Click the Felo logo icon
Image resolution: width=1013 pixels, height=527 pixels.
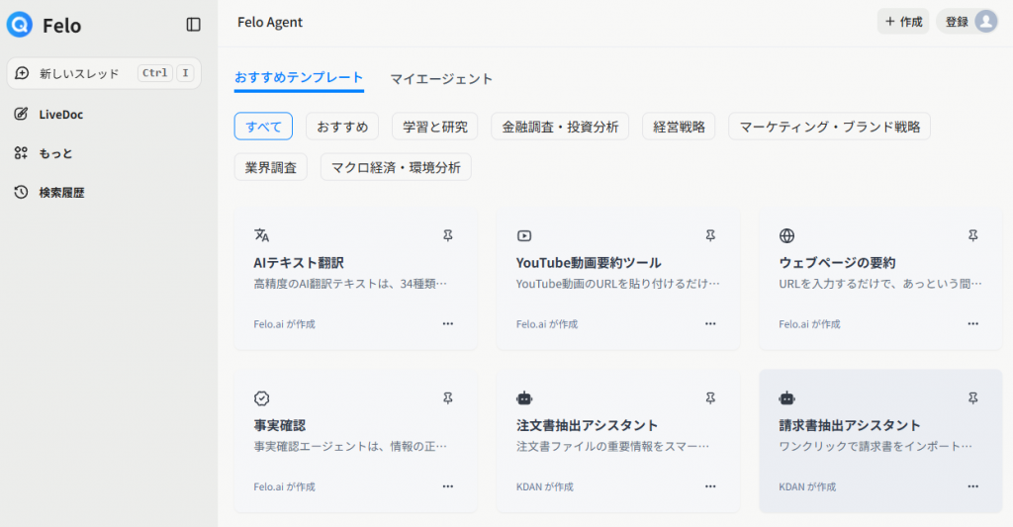pos(20,25)
